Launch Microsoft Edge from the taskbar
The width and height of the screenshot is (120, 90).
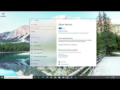tap(43, 77)
